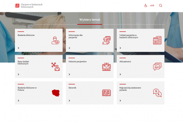Open Informacje dla pacjenta chevron arrow
183x123 pixels.
click(x=69, y=48)
